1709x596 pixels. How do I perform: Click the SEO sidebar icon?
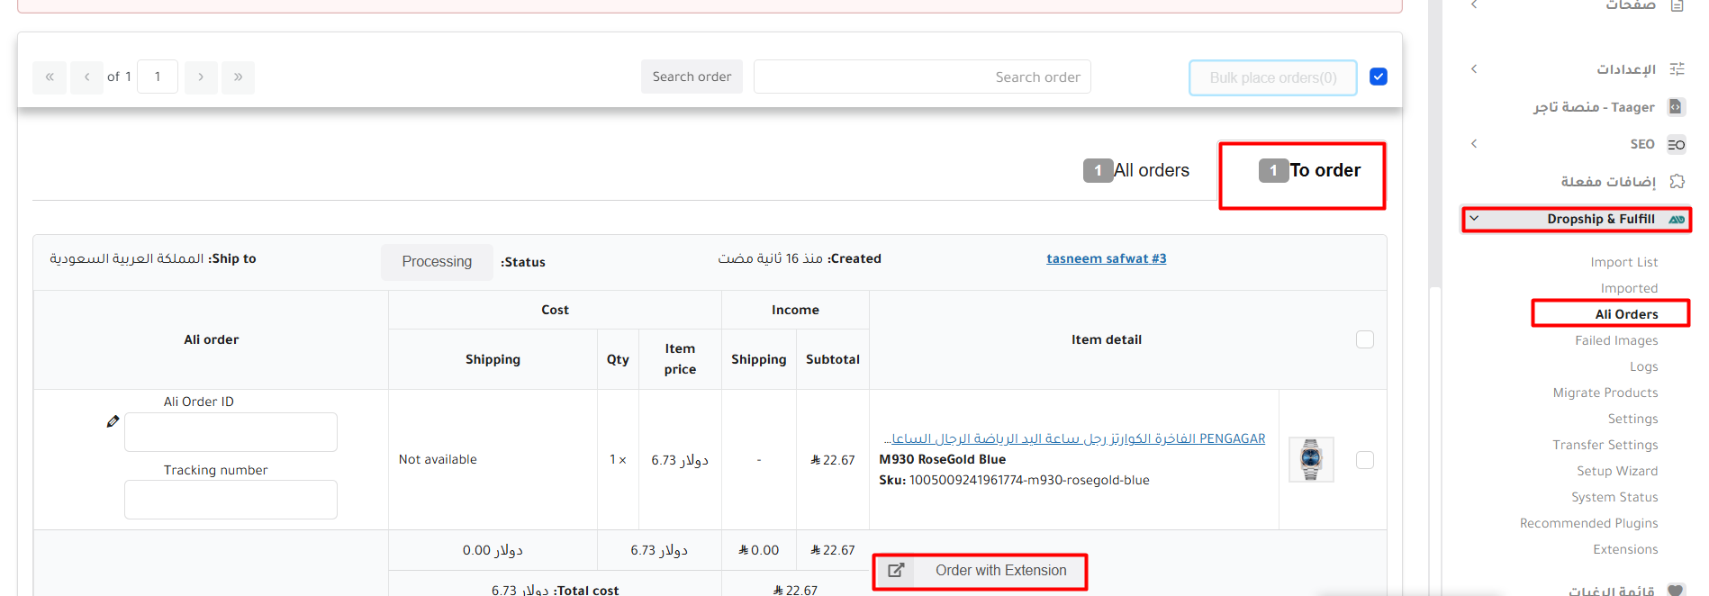point(1676,144)
